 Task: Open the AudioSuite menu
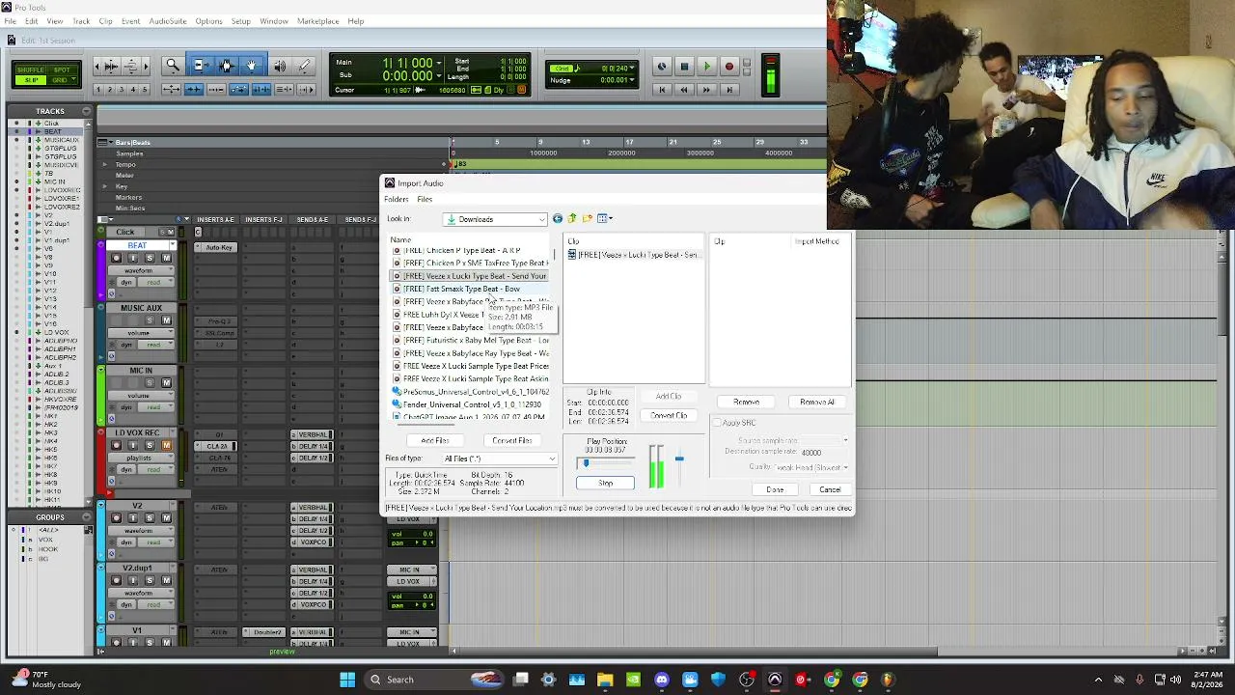pos(168,21)
